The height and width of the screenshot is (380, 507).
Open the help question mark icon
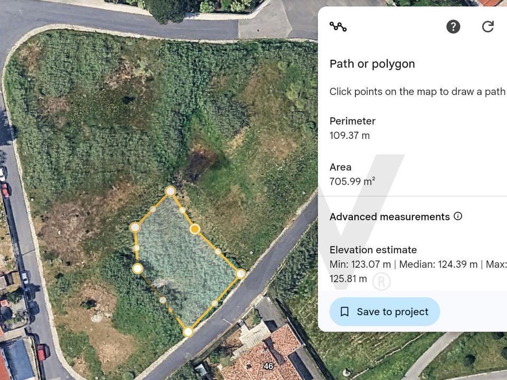click(x=453, y=26)
